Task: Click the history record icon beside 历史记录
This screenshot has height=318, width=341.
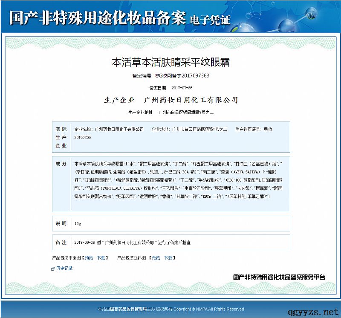Action: click(x=53, y=269)
